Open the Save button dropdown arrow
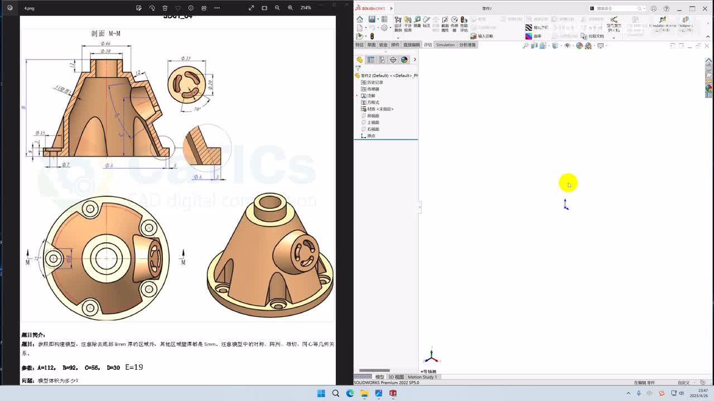The image size is (714, 401). coord(377,19)
